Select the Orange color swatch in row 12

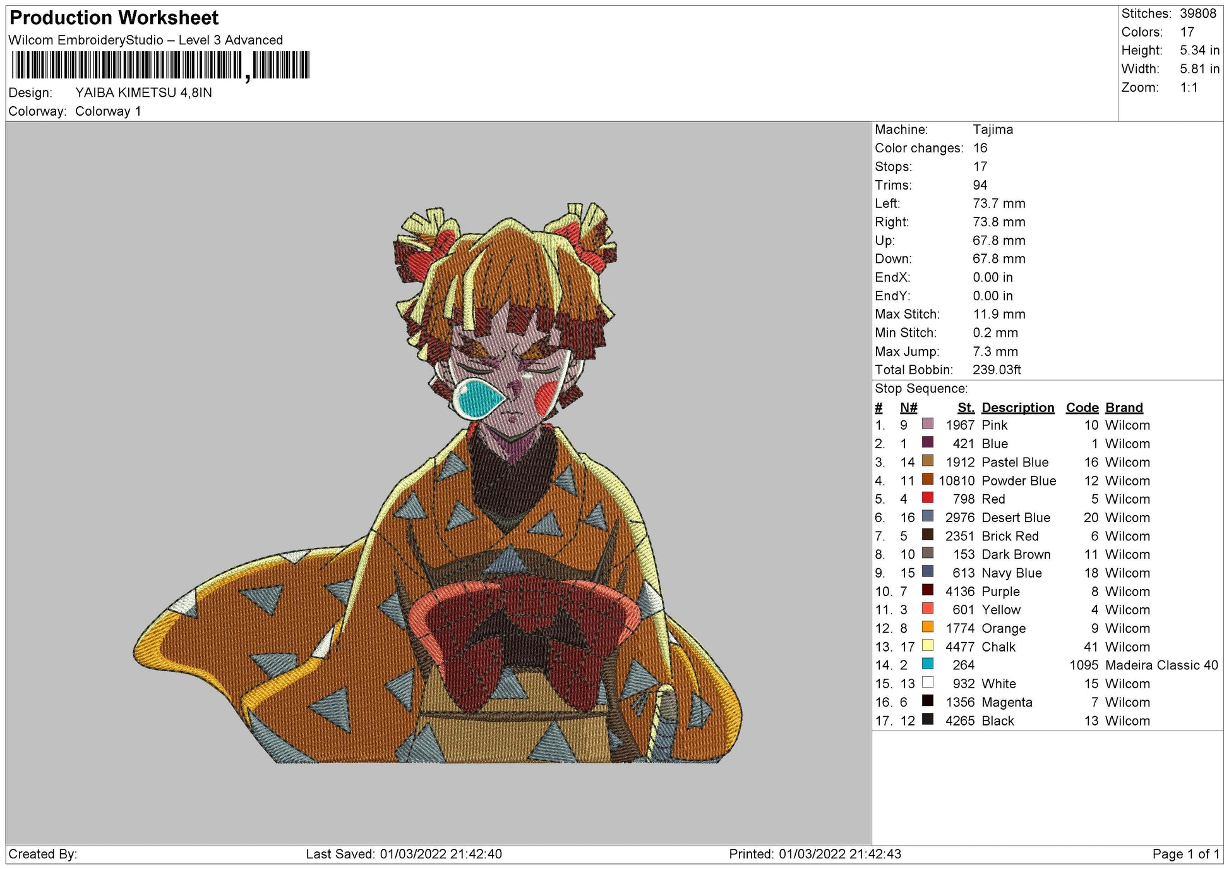tap(927, 627)
